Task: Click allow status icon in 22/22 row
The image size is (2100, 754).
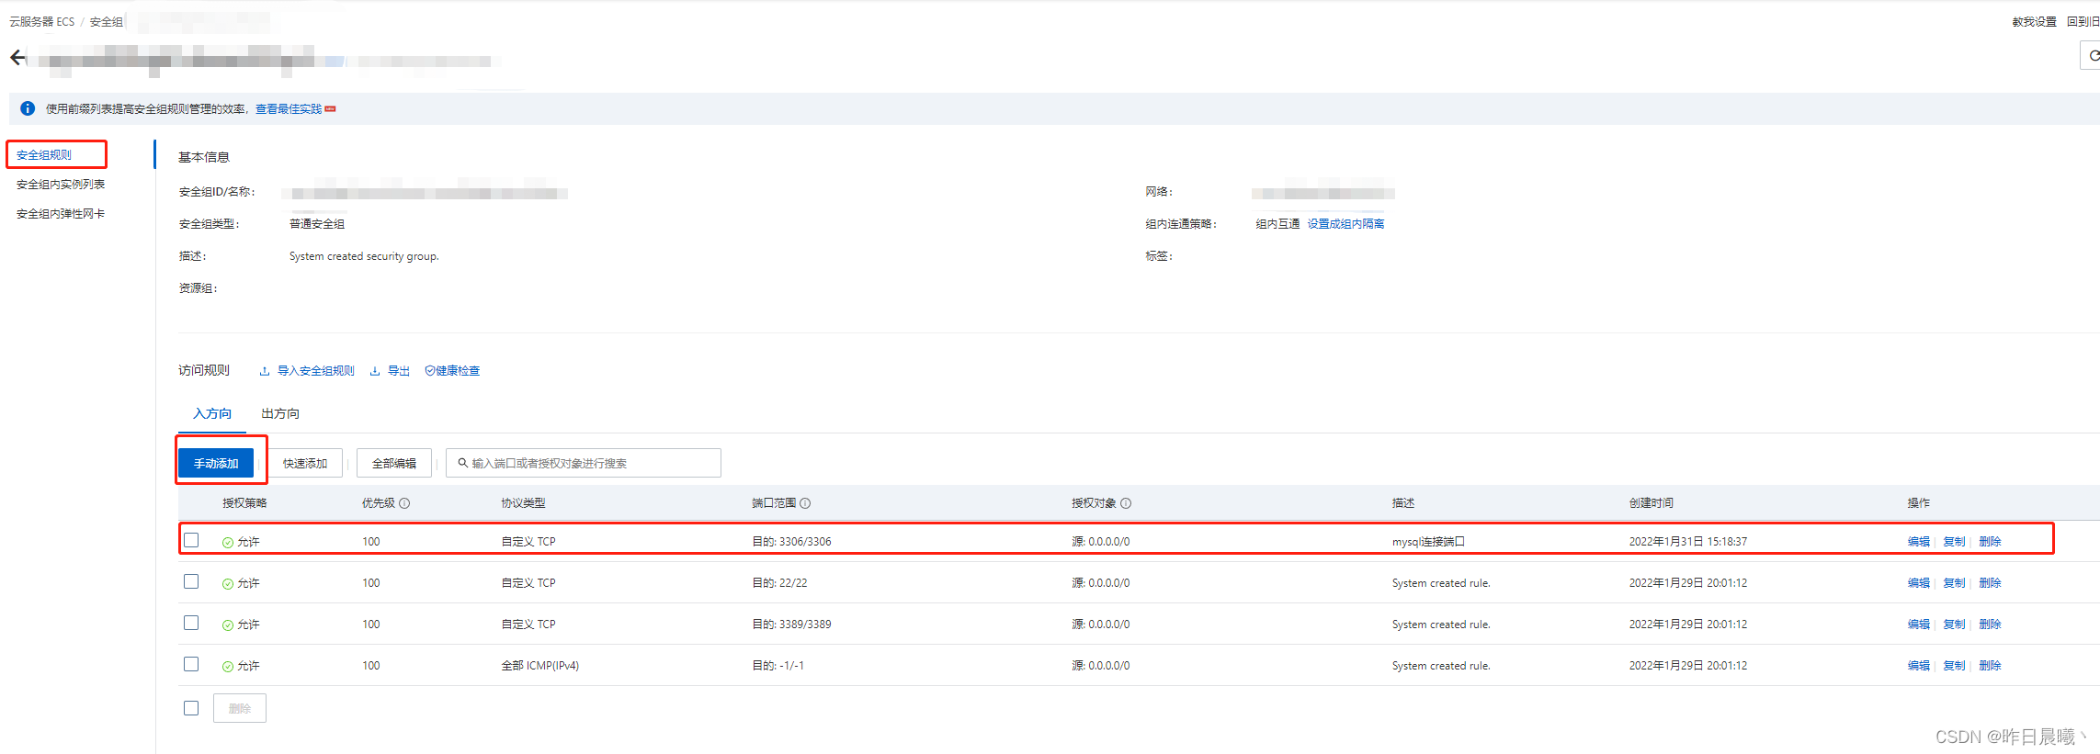Action: (228, 583)
